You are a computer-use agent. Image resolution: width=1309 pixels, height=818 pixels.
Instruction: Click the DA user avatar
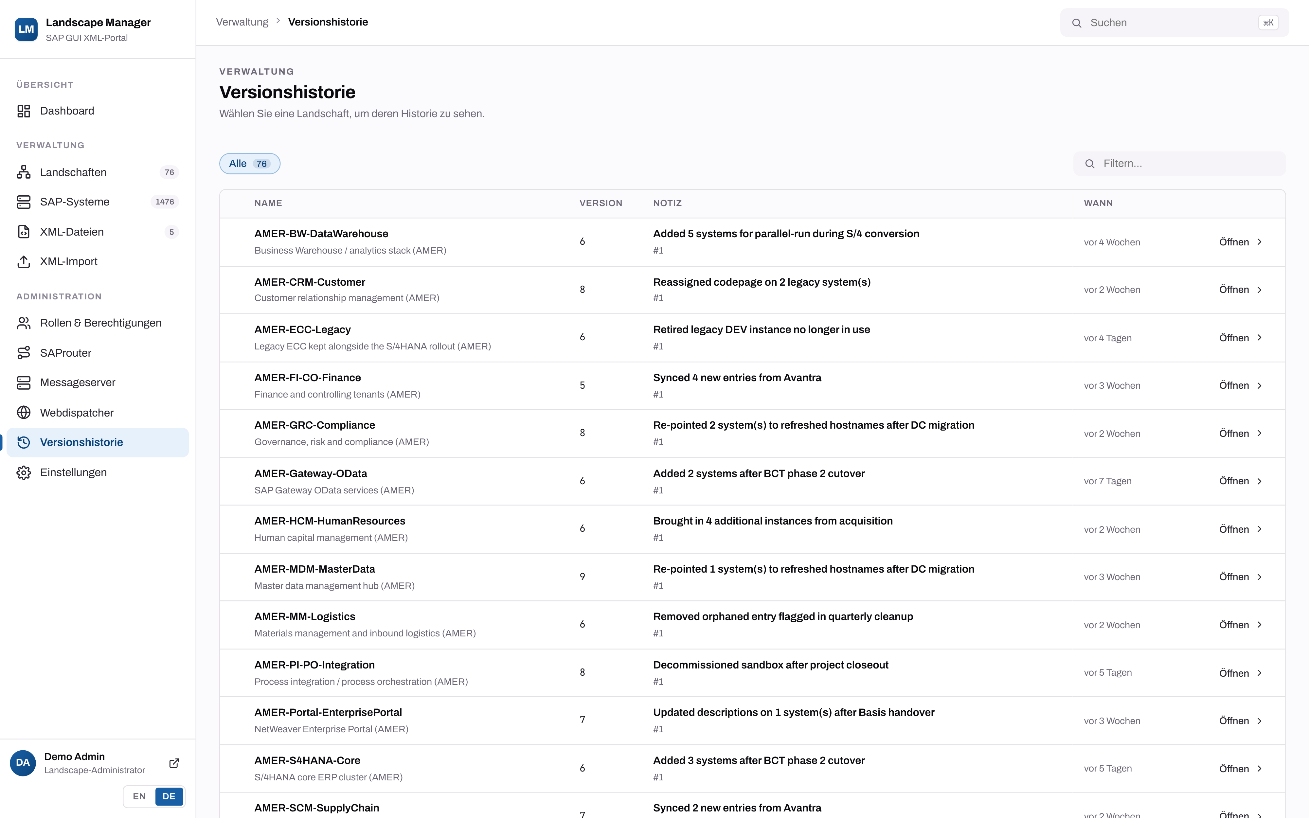23,763
